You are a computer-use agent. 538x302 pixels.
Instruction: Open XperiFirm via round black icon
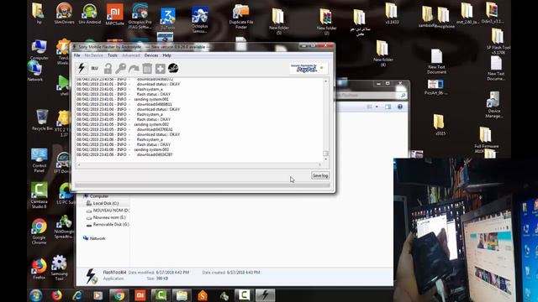(x=173, y=69)
